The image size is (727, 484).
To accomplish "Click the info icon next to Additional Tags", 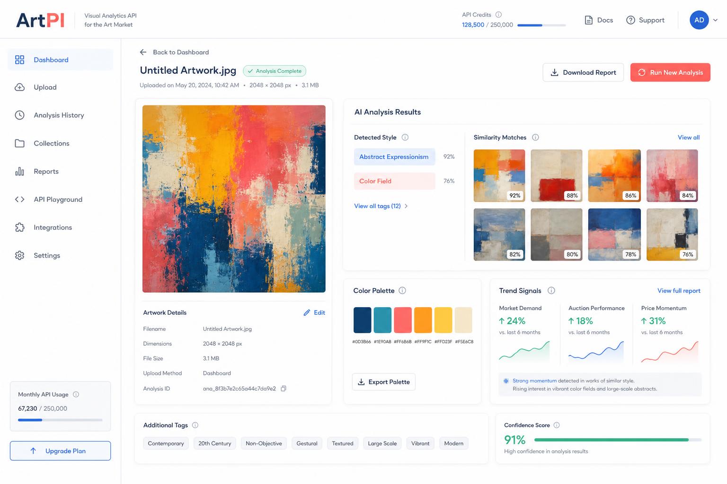I will (x=195, y=425).
